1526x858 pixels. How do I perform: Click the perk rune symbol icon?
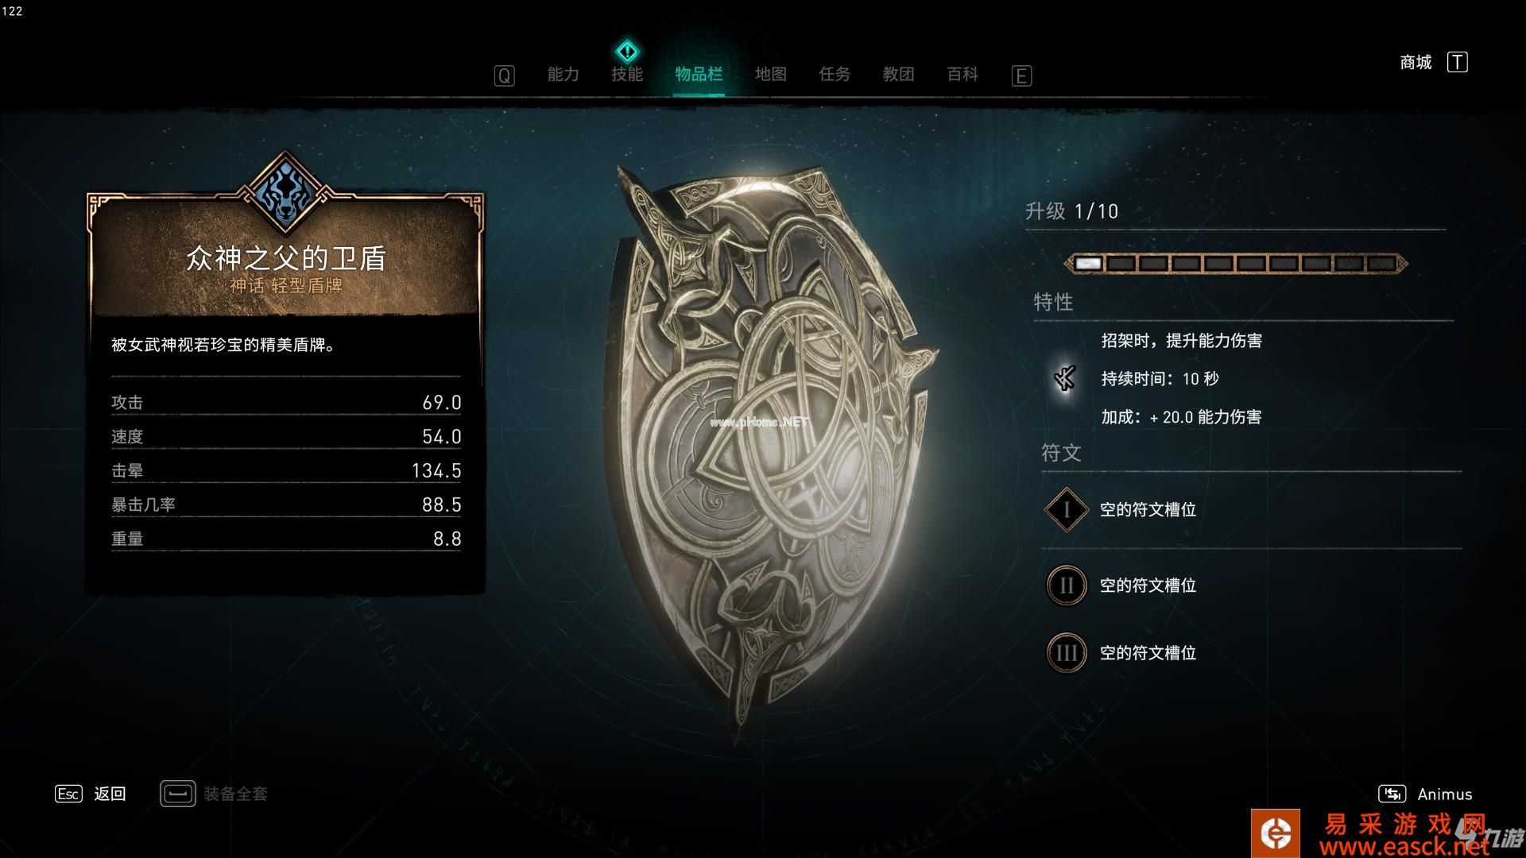pos(1064,379)
